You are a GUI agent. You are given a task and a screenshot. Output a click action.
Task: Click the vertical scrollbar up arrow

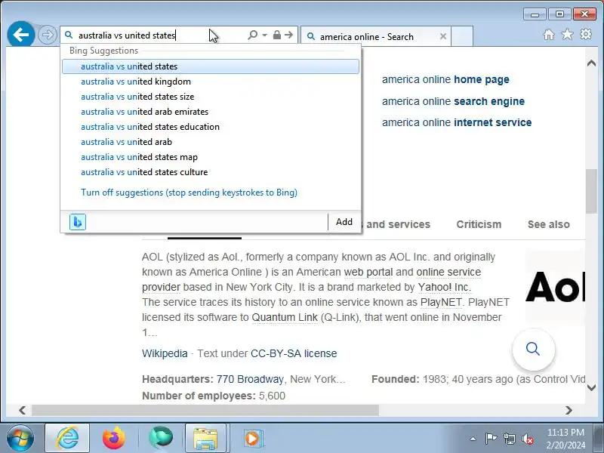591,63
